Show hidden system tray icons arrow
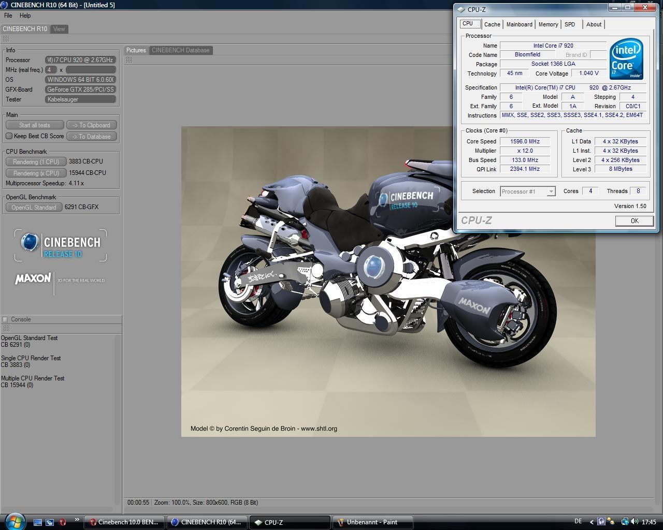 (x=592, y=522)
